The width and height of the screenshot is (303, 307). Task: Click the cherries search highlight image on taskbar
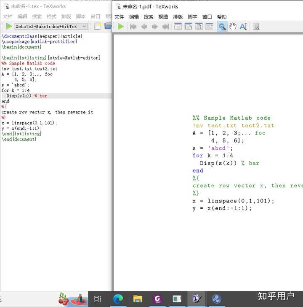click(73, 299)
